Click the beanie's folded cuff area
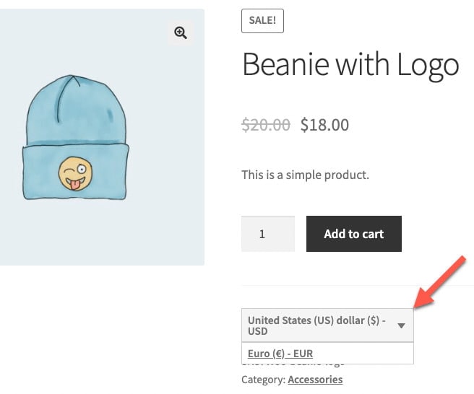Image resolution: width=474 pixels, height=394 pixels. coord(76,172)
